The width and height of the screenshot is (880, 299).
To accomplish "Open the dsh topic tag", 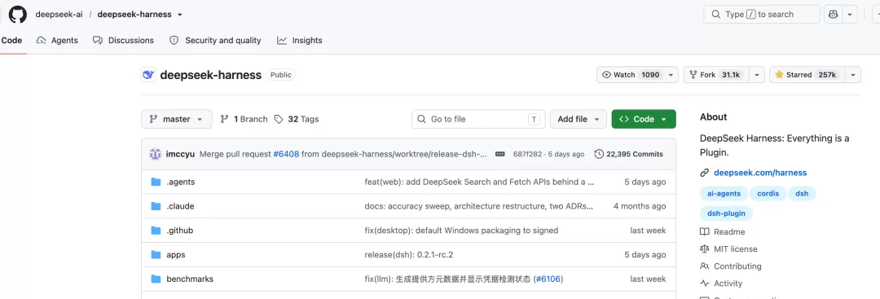I will tap(802, 194).
